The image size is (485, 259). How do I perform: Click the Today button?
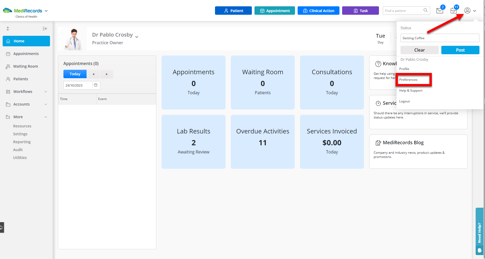click(75, 74)
